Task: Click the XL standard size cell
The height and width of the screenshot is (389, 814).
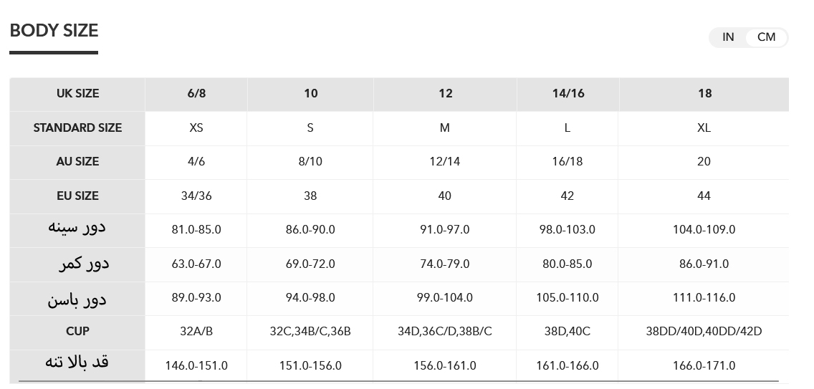Action: click(704, 128)
